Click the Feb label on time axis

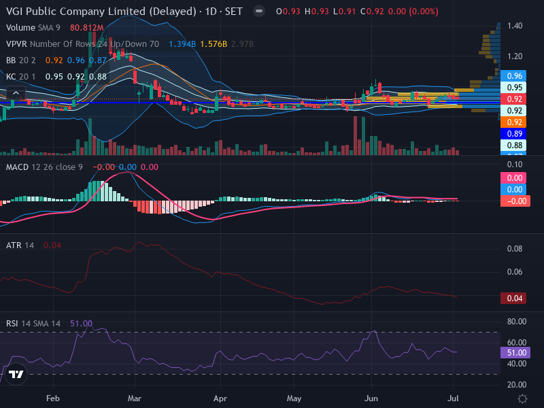click(53, 398)
